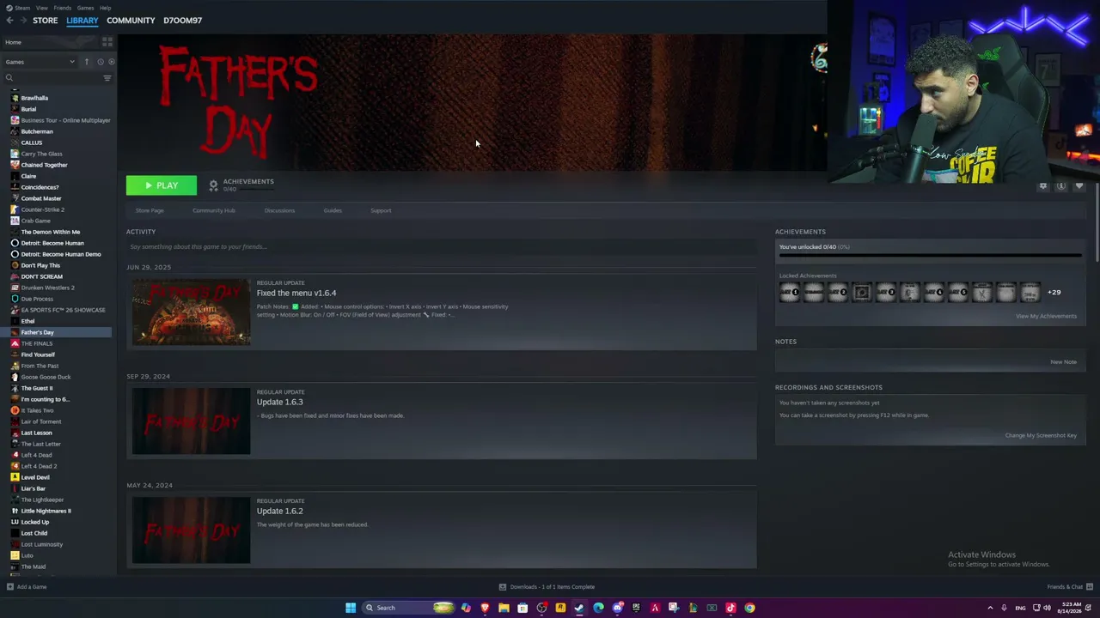This screenshot has width=1100, height=618.
Task: Open Microsoft Edge from the taskbar
Action: (x=598, y=608)
